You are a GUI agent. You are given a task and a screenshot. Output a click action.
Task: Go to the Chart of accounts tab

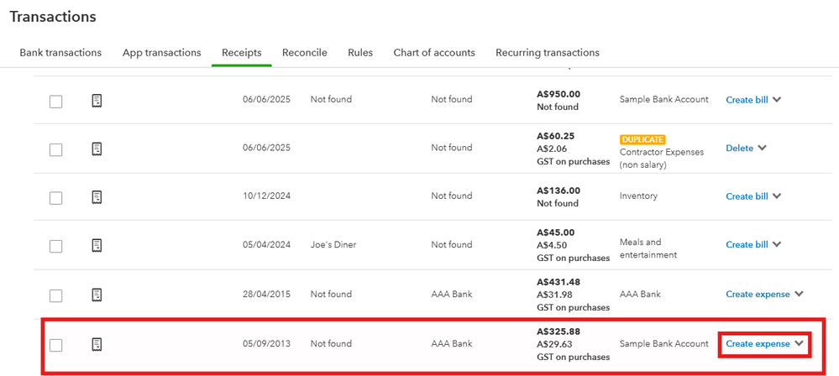click(x=434, y=53)
